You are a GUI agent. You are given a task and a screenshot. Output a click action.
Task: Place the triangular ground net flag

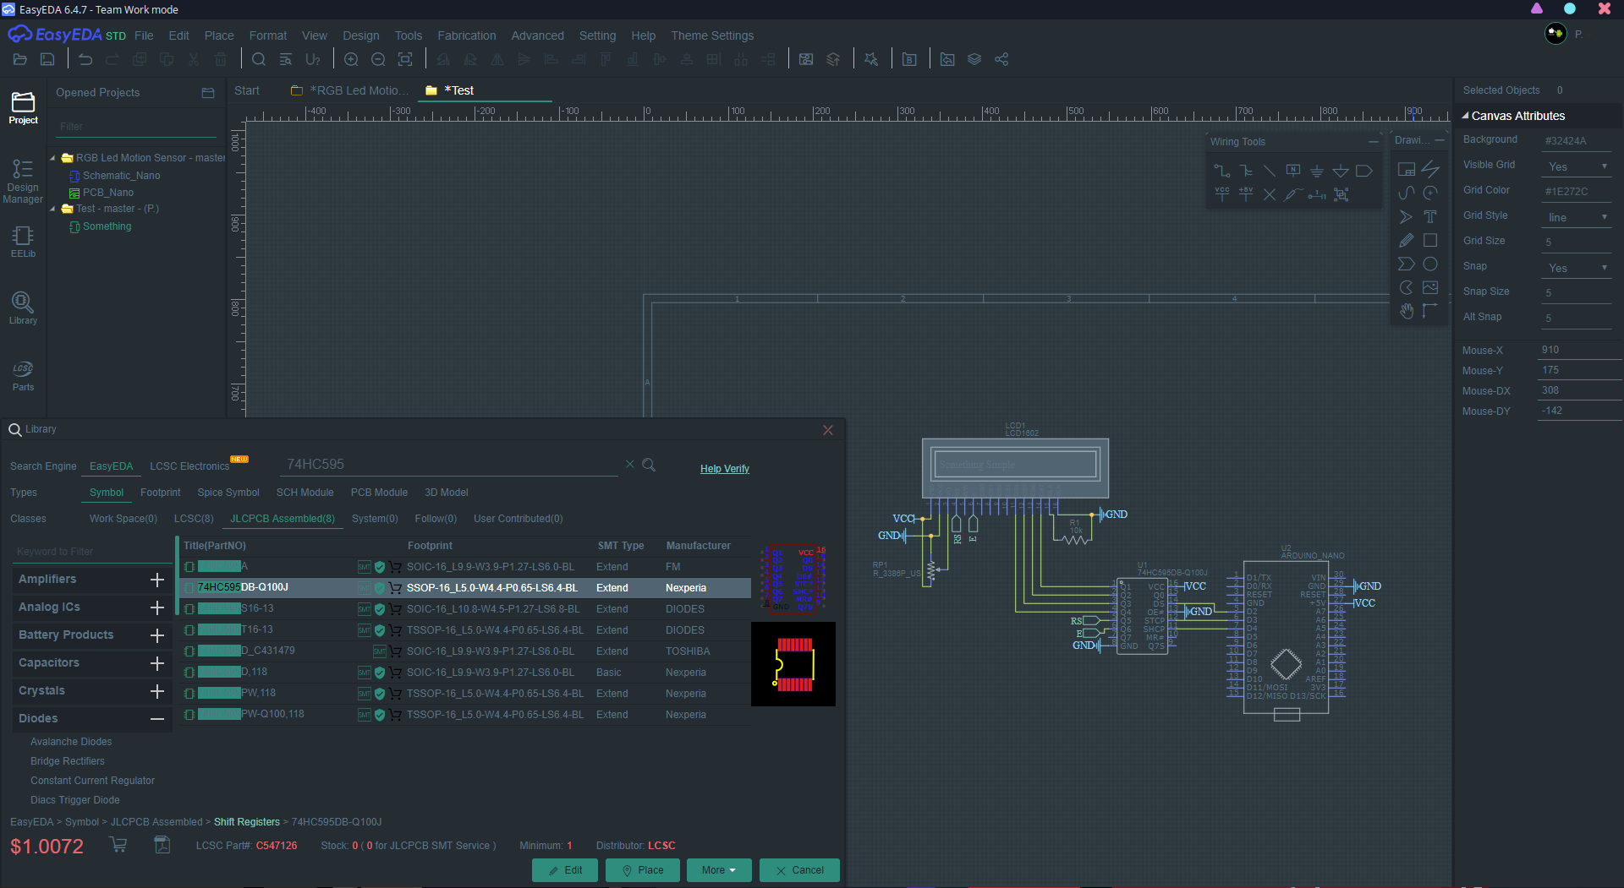(1341, 171)
